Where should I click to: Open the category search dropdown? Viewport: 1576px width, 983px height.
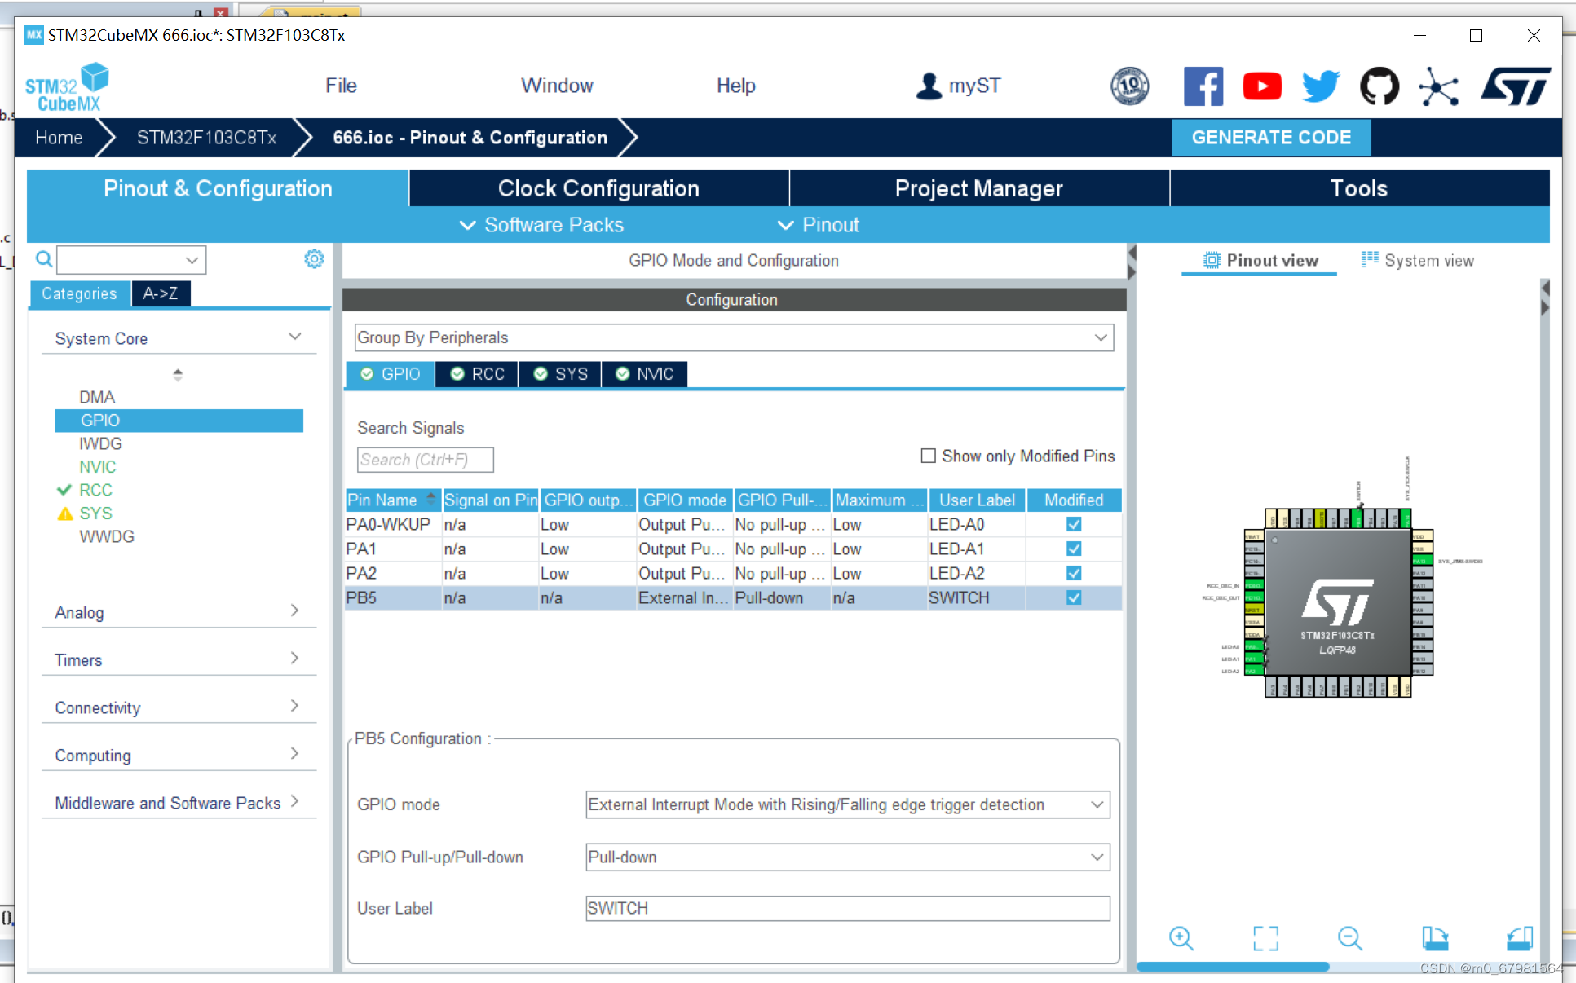point(192,260)
